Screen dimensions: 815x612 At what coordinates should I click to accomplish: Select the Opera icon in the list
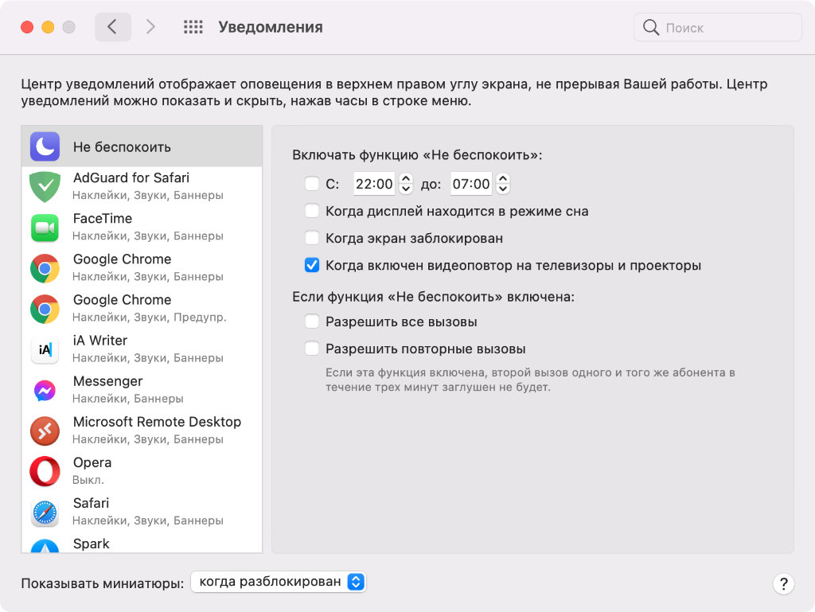45,471
